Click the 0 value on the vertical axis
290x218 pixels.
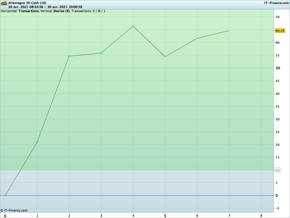pyautogui.click(x=277, y=196)
